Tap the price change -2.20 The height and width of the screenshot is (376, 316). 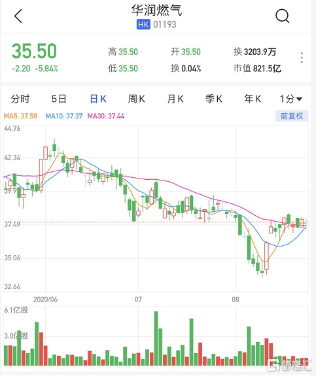click(21, 69)
